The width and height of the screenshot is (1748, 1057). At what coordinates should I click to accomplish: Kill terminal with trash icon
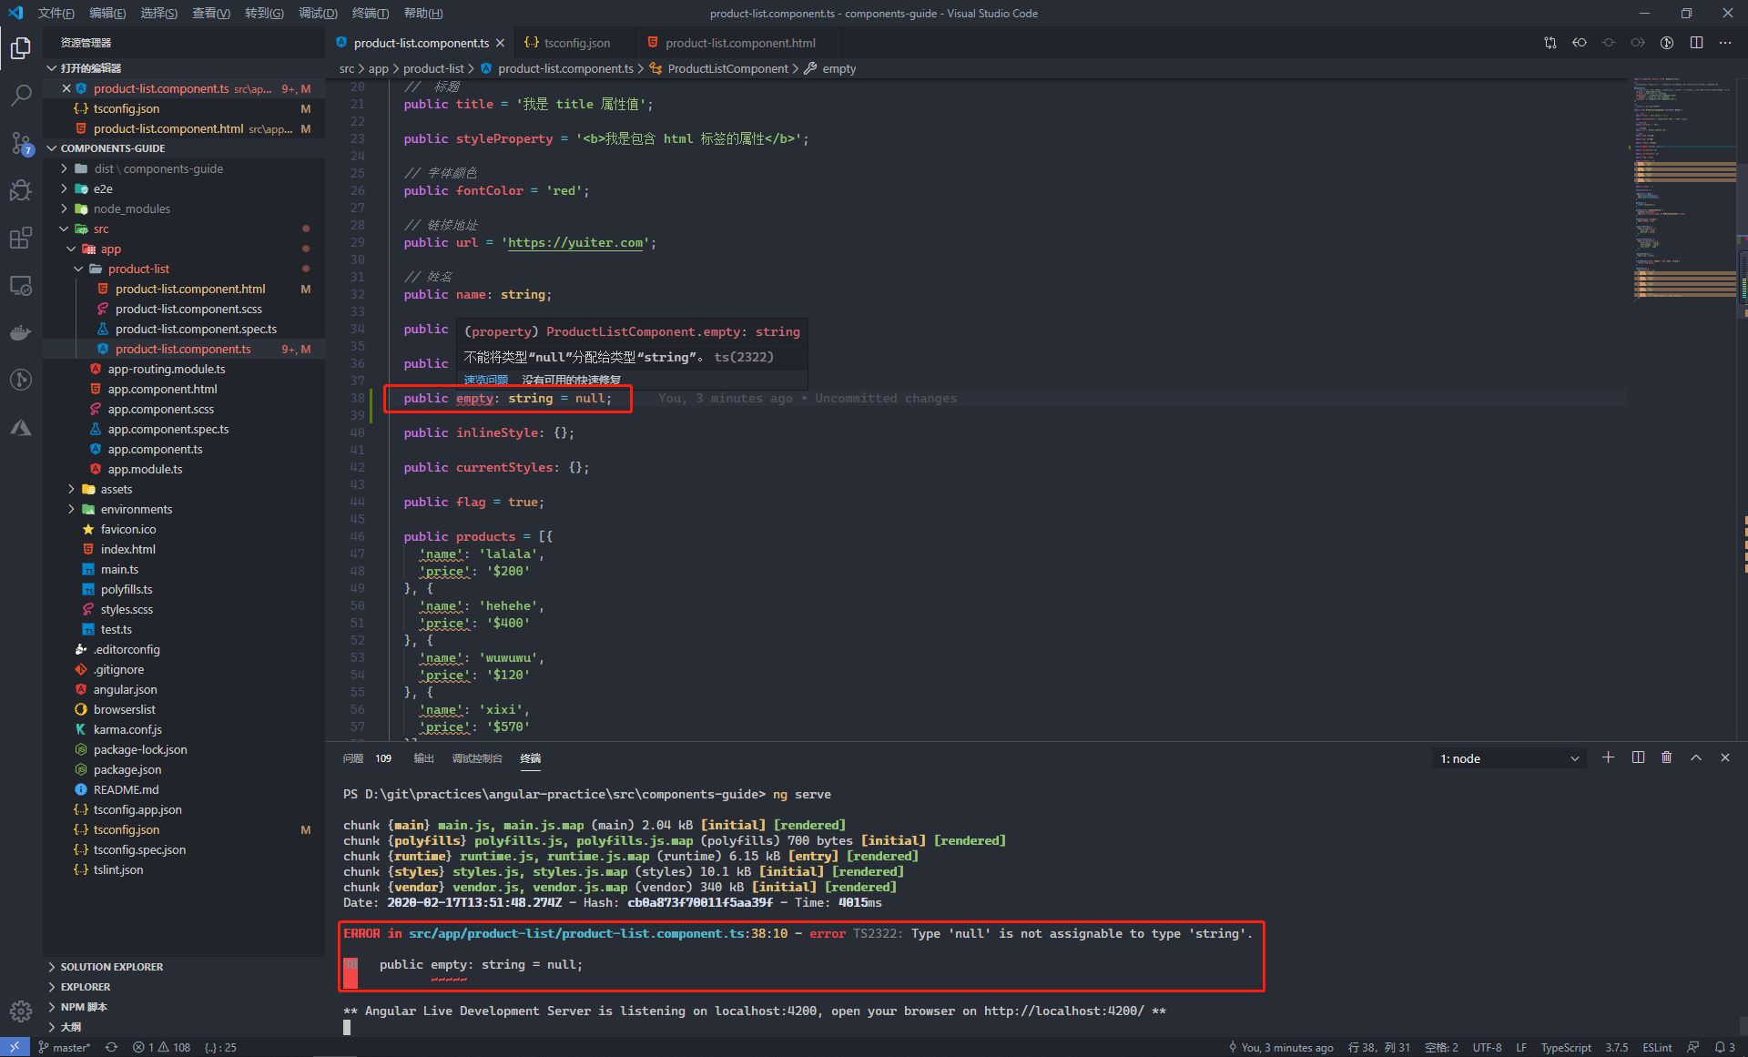(1666, 757)
